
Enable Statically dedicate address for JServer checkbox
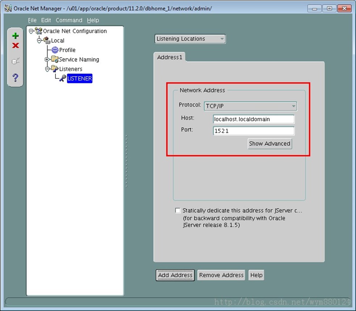coord(178,210)
